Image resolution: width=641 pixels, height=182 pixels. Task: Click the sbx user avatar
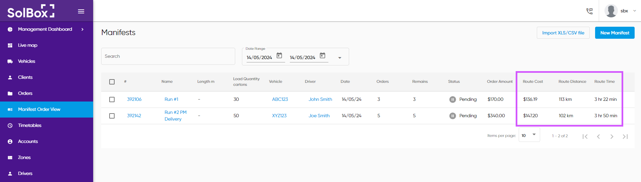pos(611,11)
